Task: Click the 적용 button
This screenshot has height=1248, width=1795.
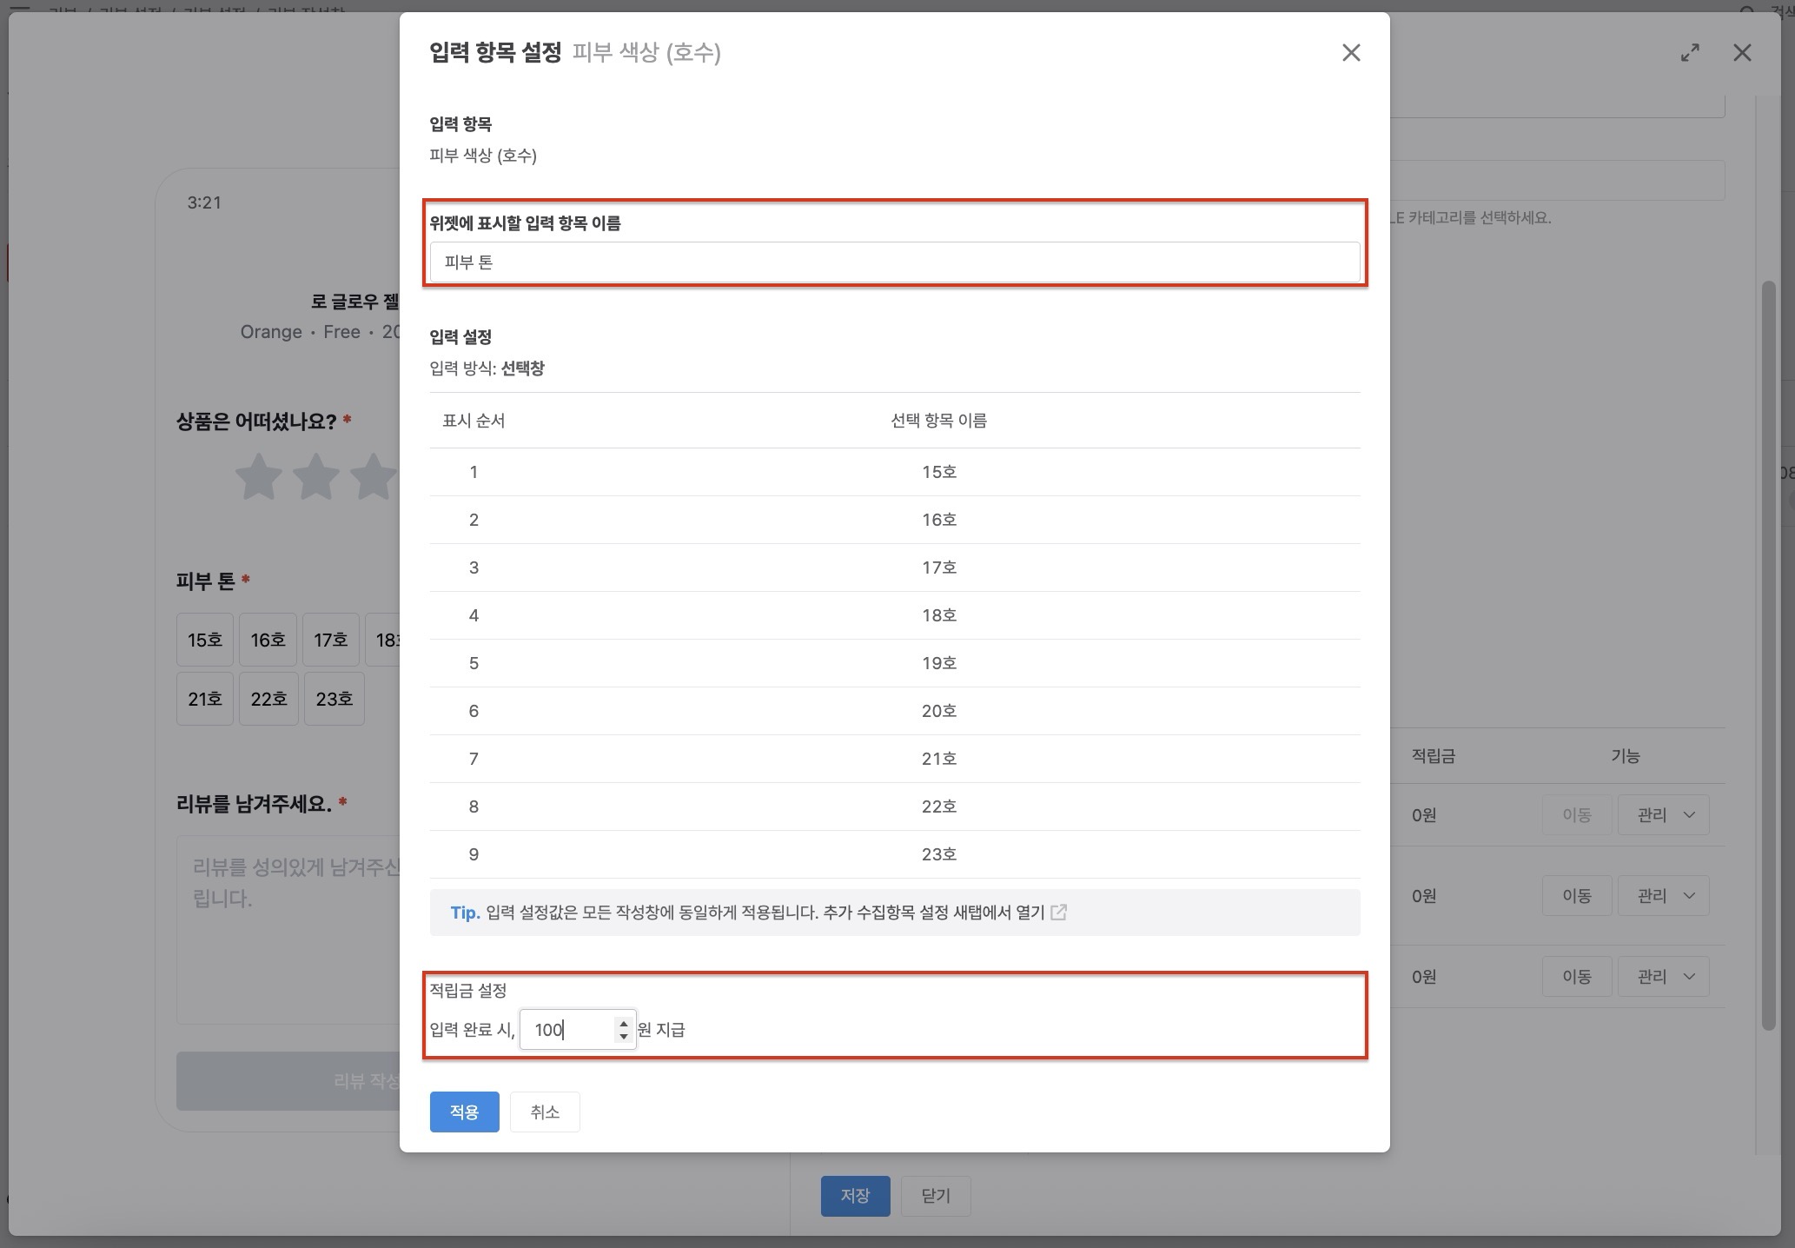Action: (464, 1112)
